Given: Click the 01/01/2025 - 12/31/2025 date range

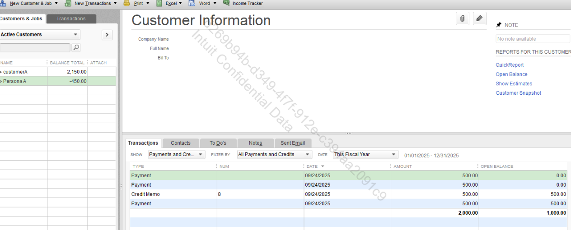Looking at the screenshot, I should [x=431, y=156].
